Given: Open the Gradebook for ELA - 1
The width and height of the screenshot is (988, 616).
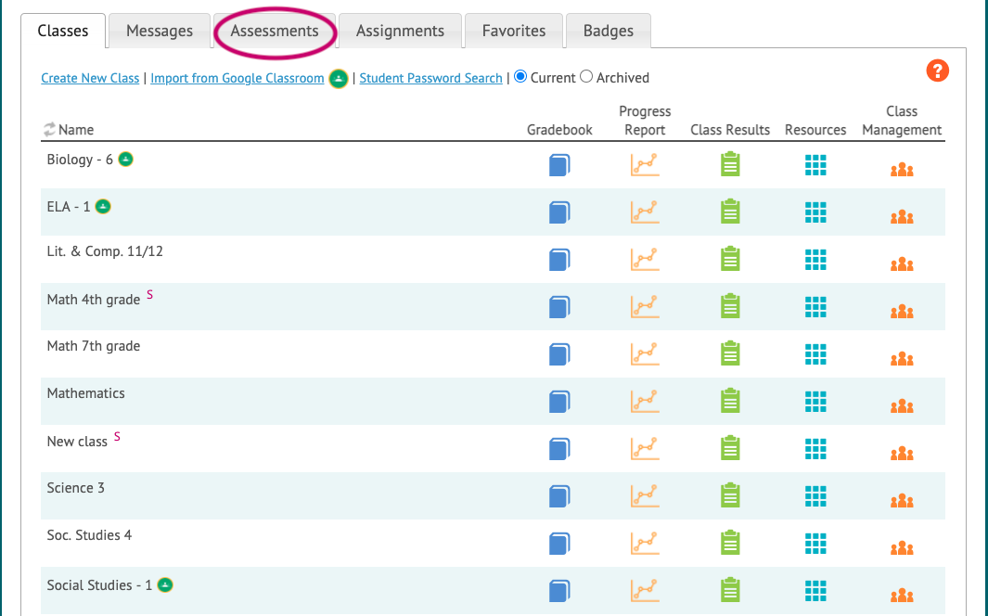Looking at the screenshot, I should [x=559, y=212].
